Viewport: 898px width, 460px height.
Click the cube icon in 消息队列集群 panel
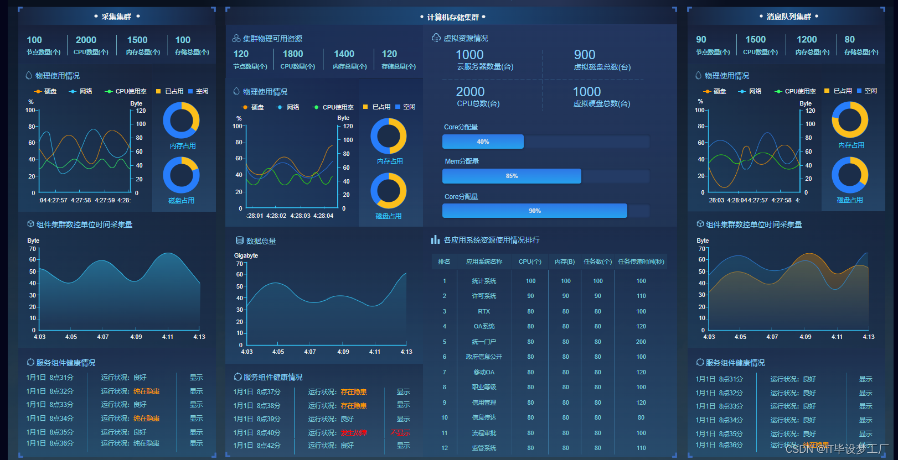(700, 224)
